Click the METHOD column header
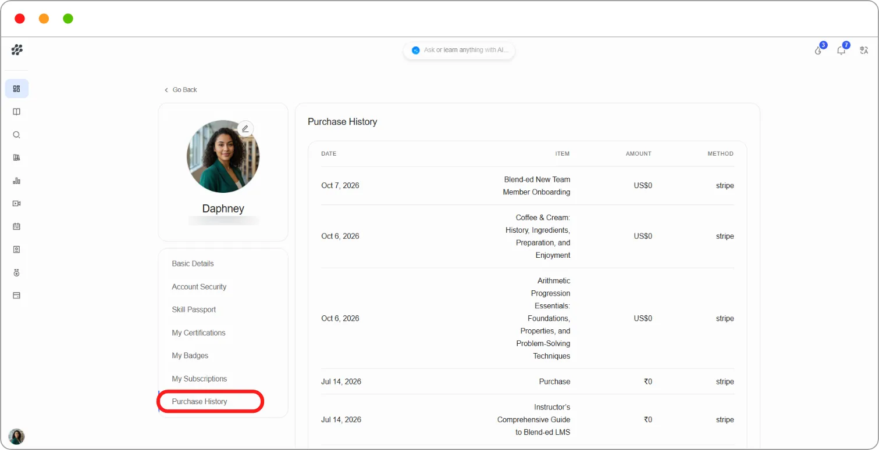 tap(721, 154)
